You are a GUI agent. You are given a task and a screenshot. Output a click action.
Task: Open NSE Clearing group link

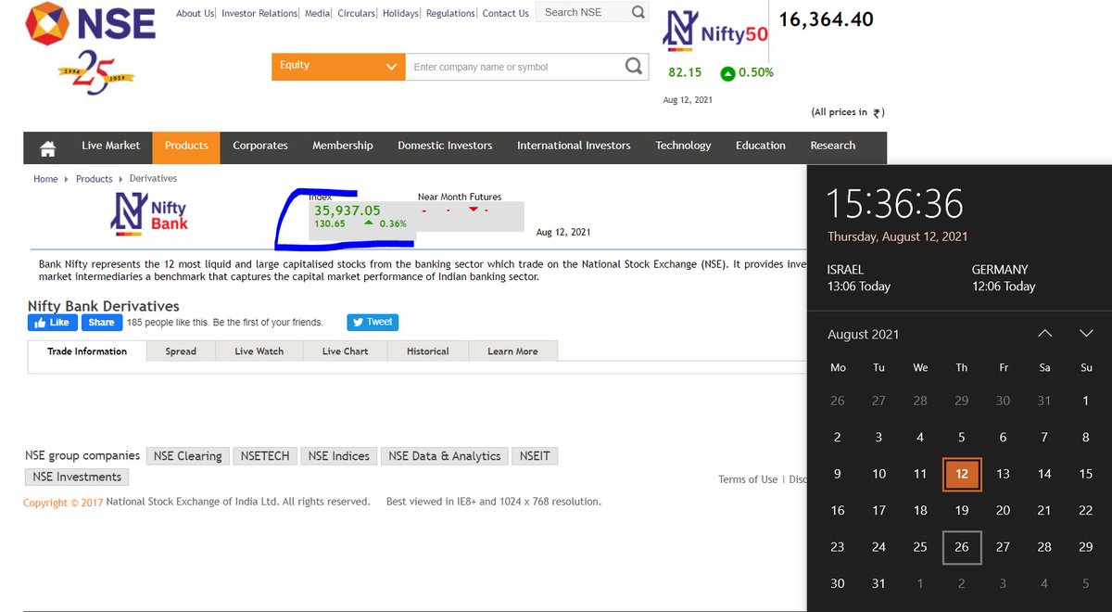[187, 456]
